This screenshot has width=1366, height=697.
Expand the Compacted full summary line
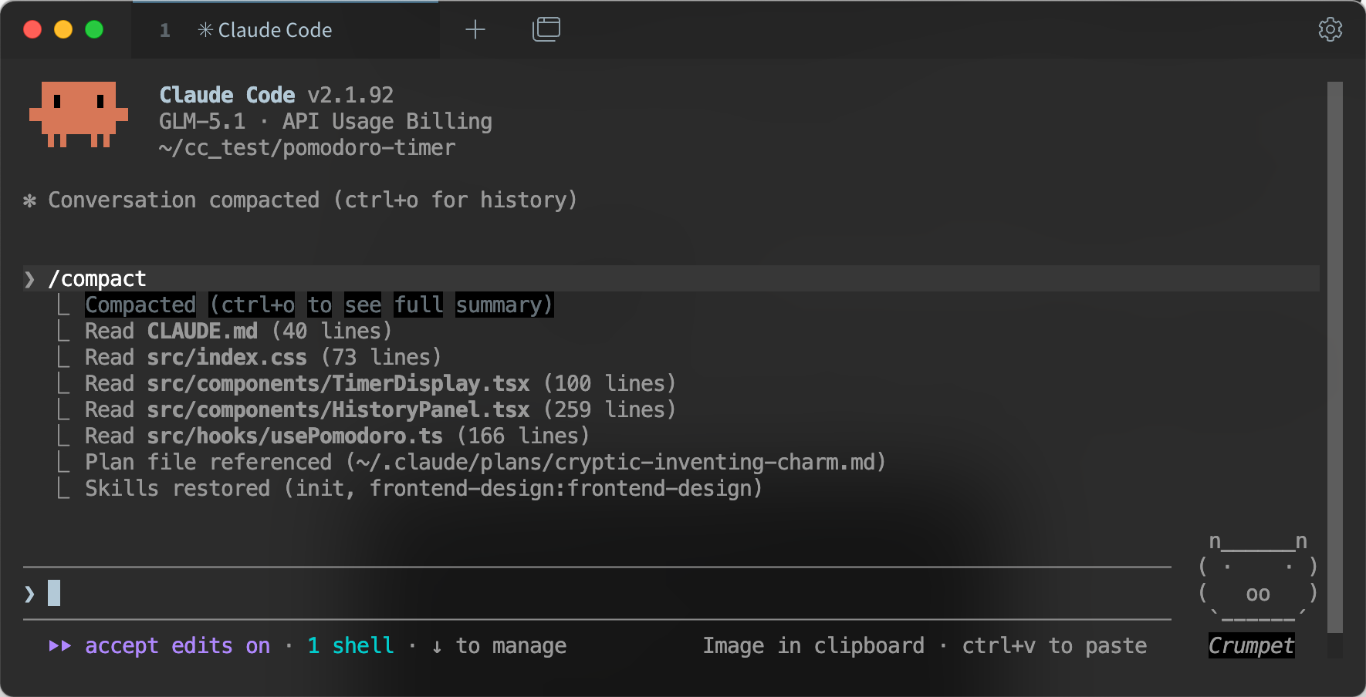coord(319,305)
